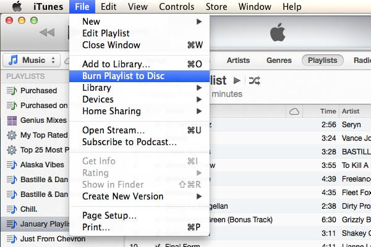Image resolution: width=371 pixels, height=247 pixels.
Task: Select Add to Library menu item
Action: click(116, 64)
